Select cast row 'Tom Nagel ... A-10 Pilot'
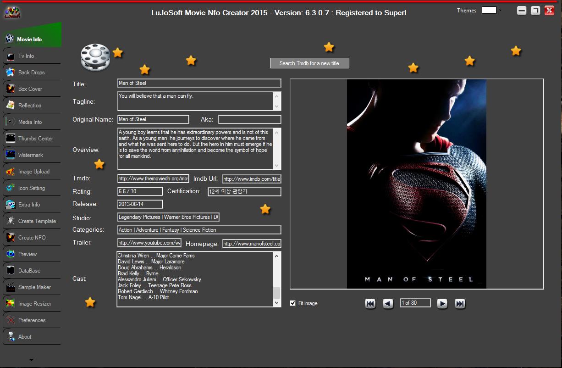Screen dimensions: 562x368 143,297
